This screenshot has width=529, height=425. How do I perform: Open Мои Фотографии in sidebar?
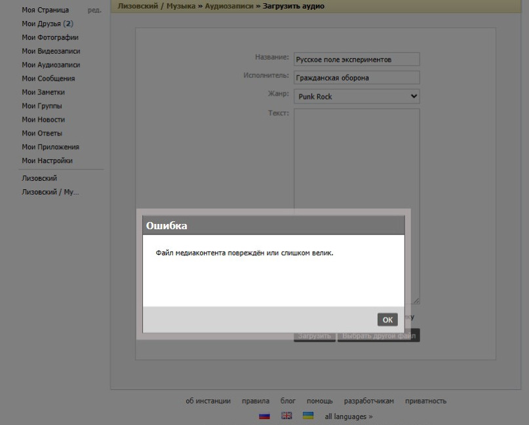pos(50,37)
